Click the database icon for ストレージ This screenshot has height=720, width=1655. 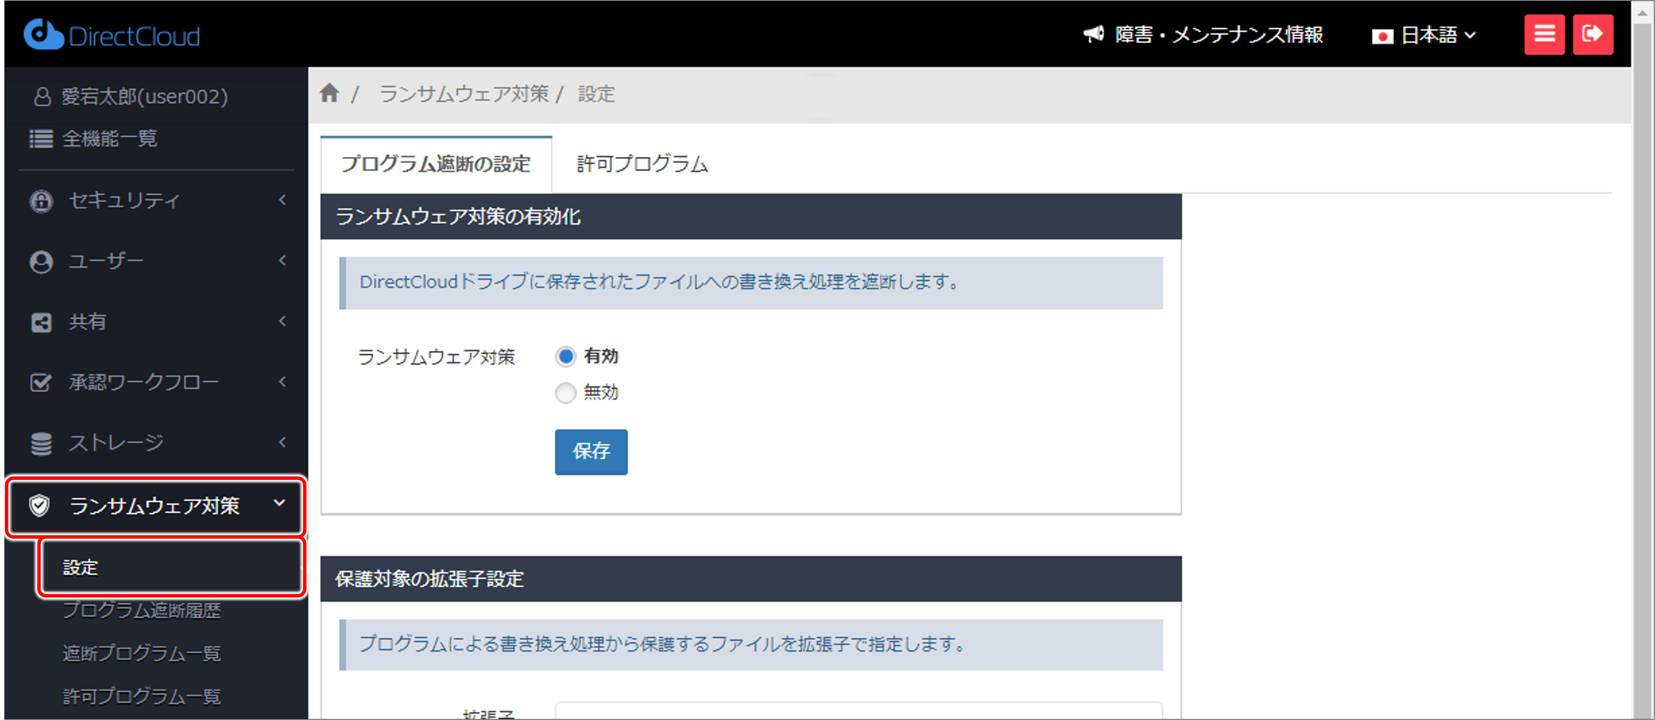[41, 443]
